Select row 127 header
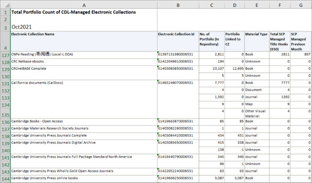Image resolution: width=312 pixels, height=183 pixels. (5, 55)
